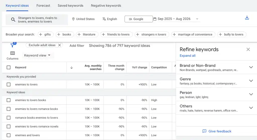Image resolution: width=257 pixels, height=140 pixels.
Task: Click the filter funnel icon
Action: click(x=12, y=45)
